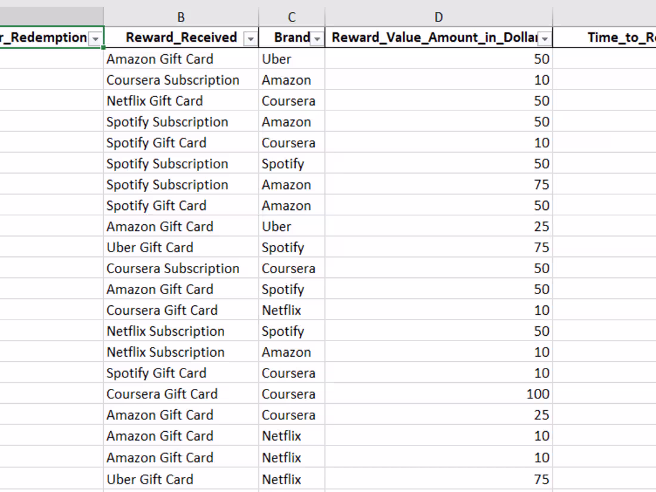Select column B by its letter header
656x492 pixels.
(x=181, y=17)
